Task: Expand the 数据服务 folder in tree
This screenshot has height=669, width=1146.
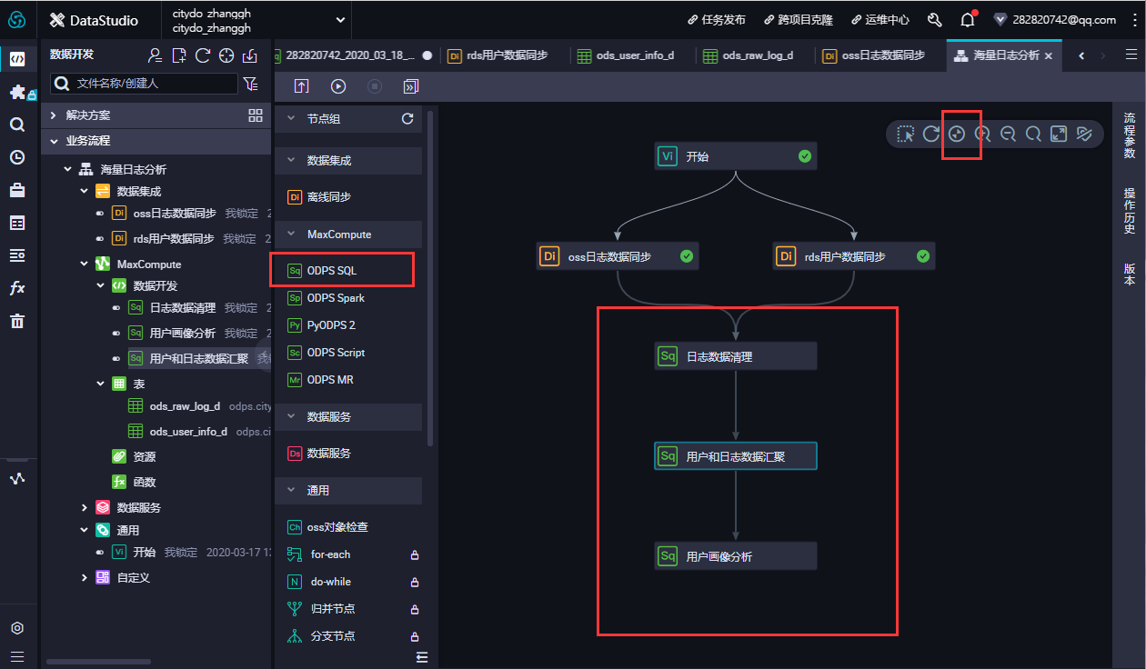Action: (x=85, y=508)
